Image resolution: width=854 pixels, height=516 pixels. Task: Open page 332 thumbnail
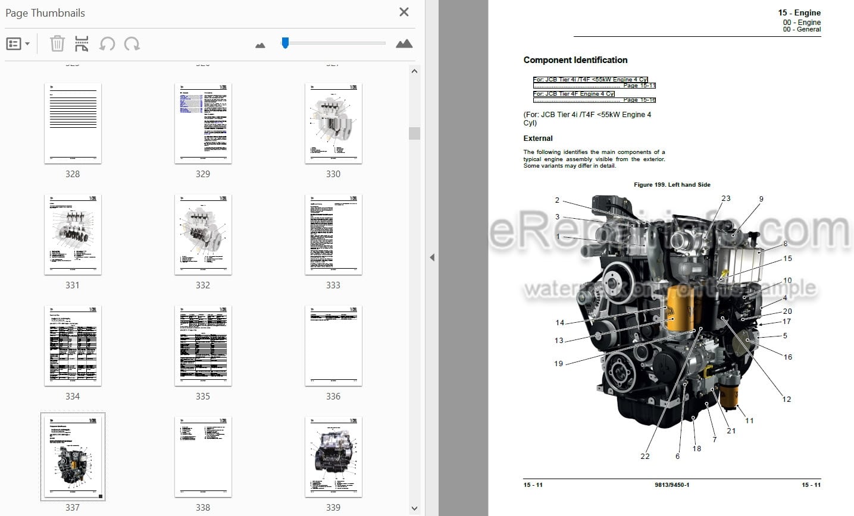click(x=203, y=234)
